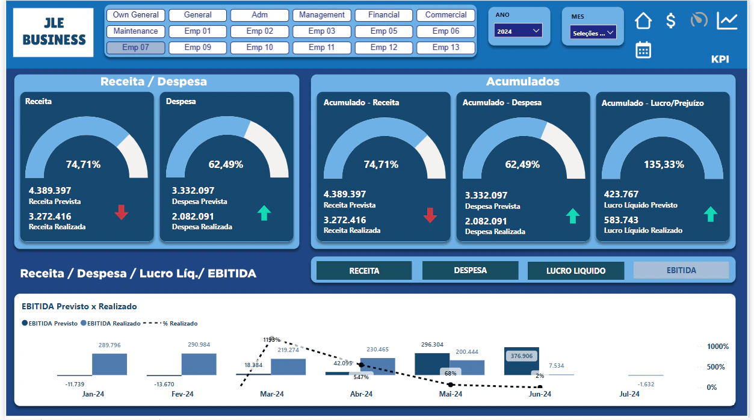Select the Emp 01 filter button
754x420 pixels.
point(198,31)
